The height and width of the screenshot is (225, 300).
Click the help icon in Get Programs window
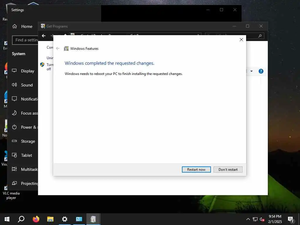[261, 71]
